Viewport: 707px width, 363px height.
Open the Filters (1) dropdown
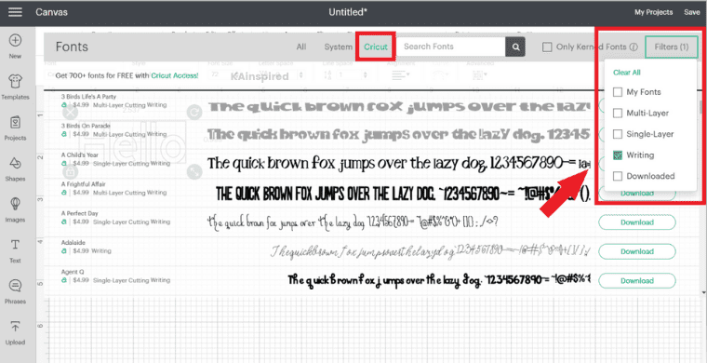pos(672,47)
